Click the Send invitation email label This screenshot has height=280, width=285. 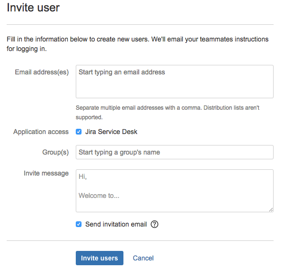pos(116,224)
